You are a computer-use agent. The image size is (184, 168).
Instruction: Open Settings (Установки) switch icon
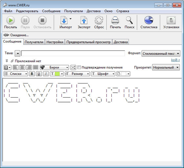pyautogui.click(x=171, y=20)
